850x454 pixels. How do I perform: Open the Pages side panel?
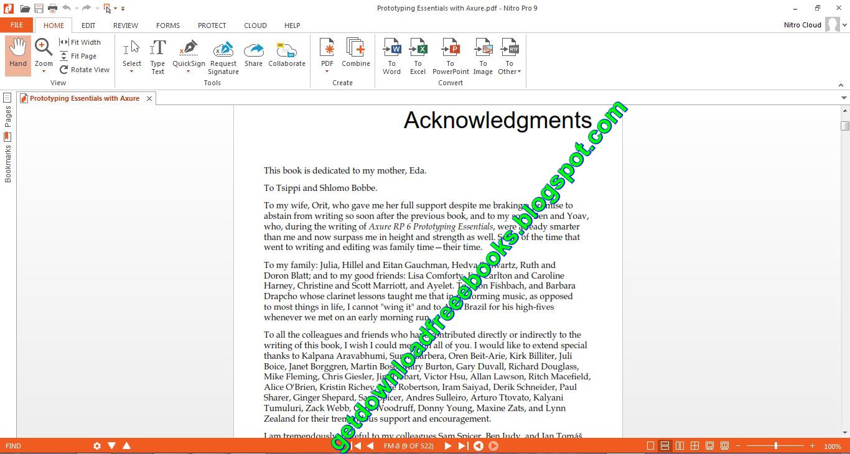[8, 109]
